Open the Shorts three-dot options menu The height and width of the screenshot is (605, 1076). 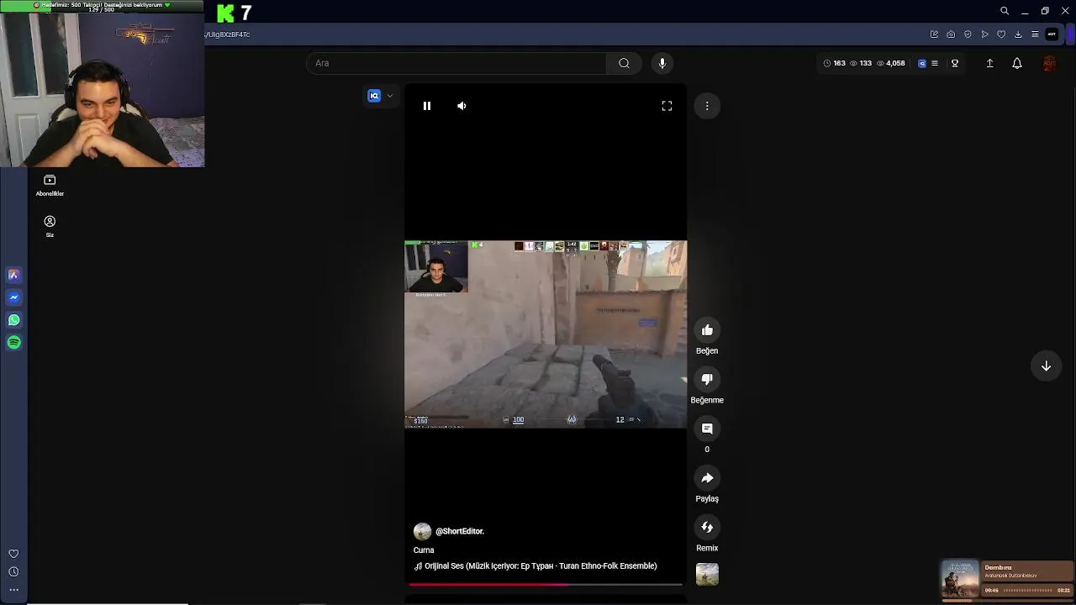click(x=707, y=106)
